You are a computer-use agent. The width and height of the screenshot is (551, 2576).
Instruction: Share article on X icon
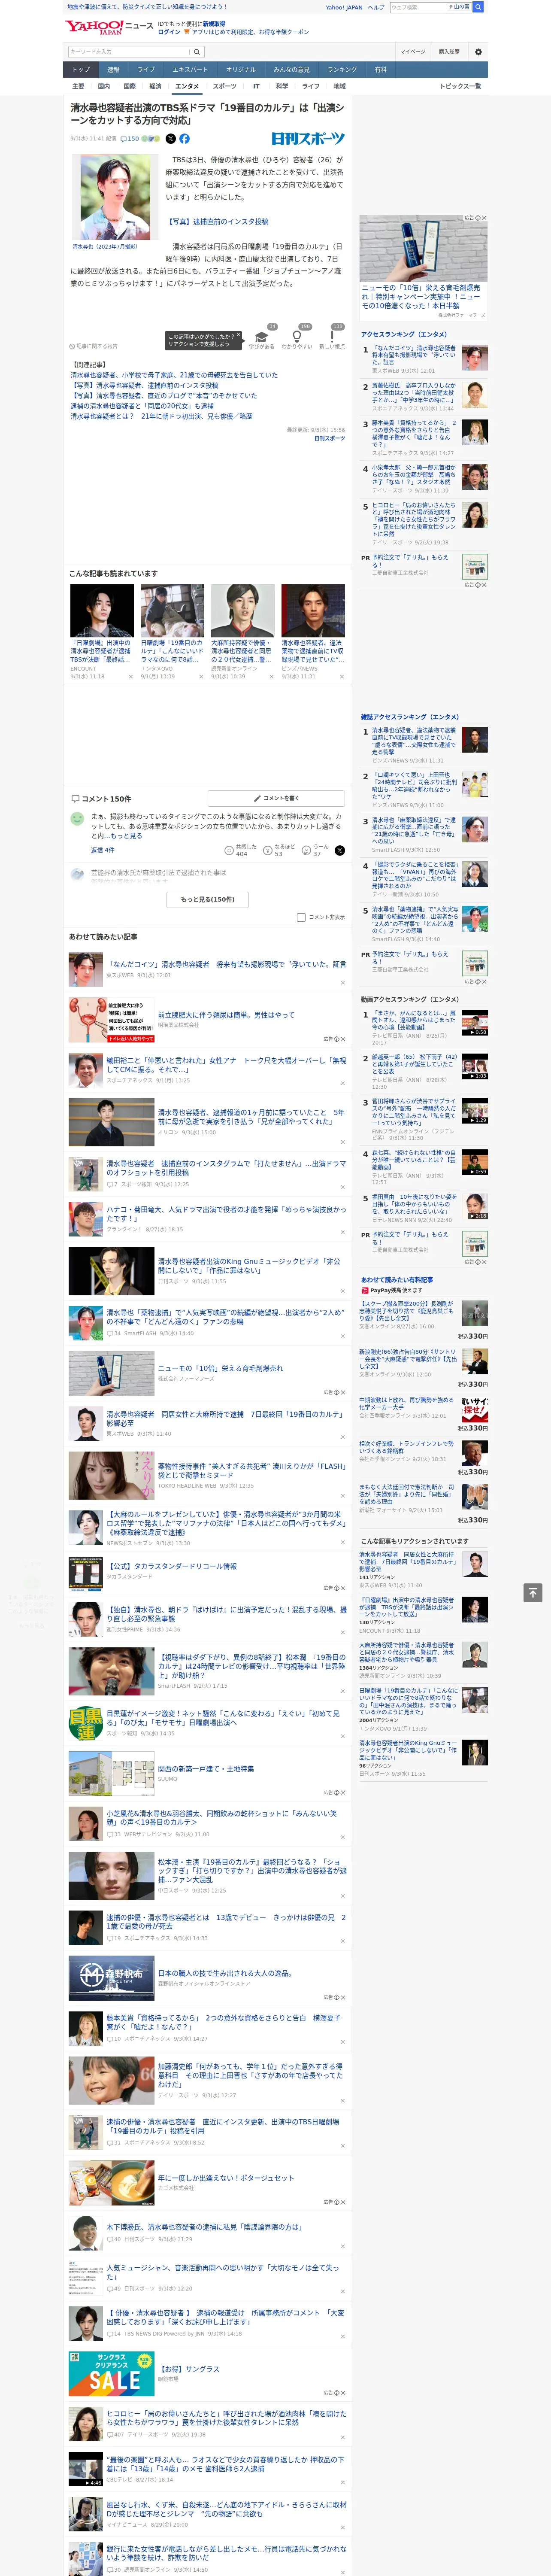(x=170, y=139)
